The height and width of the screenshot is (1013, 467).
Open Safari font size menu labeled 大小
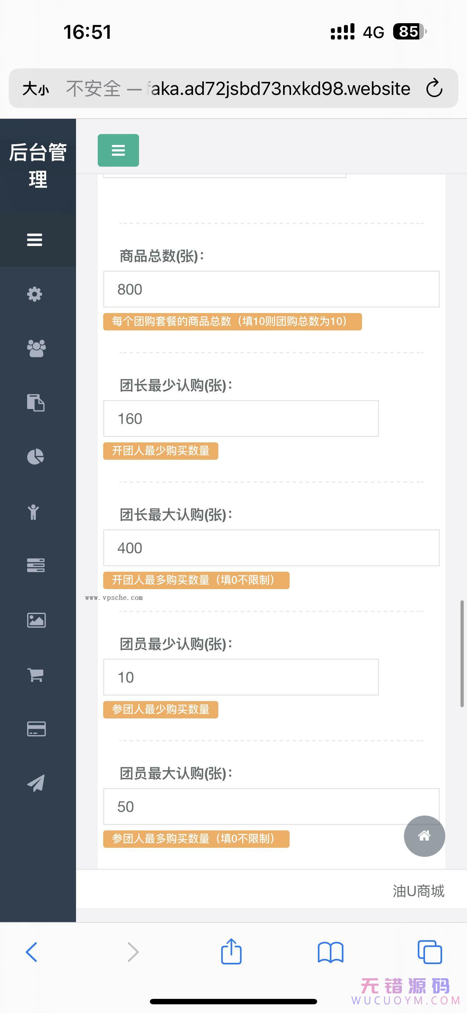(36, 88)
